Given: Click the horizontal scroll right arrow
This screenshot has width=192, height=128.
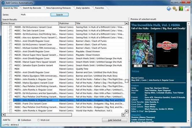Looking at the screenshot, I should 123,115.
